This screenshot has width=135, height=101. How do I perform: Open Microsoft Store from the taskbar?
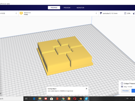tap(51, 98)
